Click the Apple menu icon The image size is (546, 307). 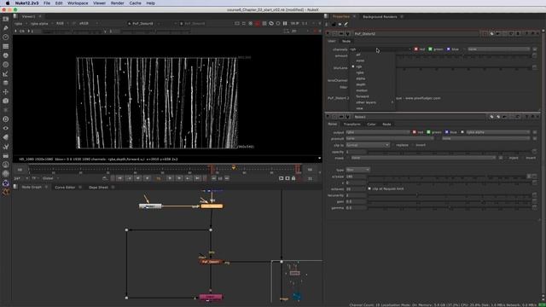pyautogui.click(x=8, y=3)
